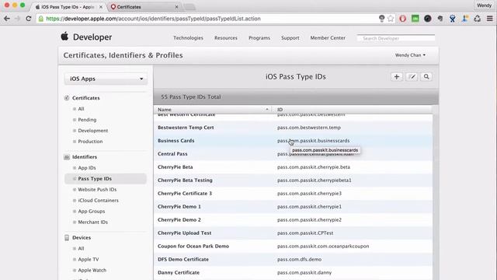Click the edit pencil button
The image size is (497, 280).
(412, 77)
